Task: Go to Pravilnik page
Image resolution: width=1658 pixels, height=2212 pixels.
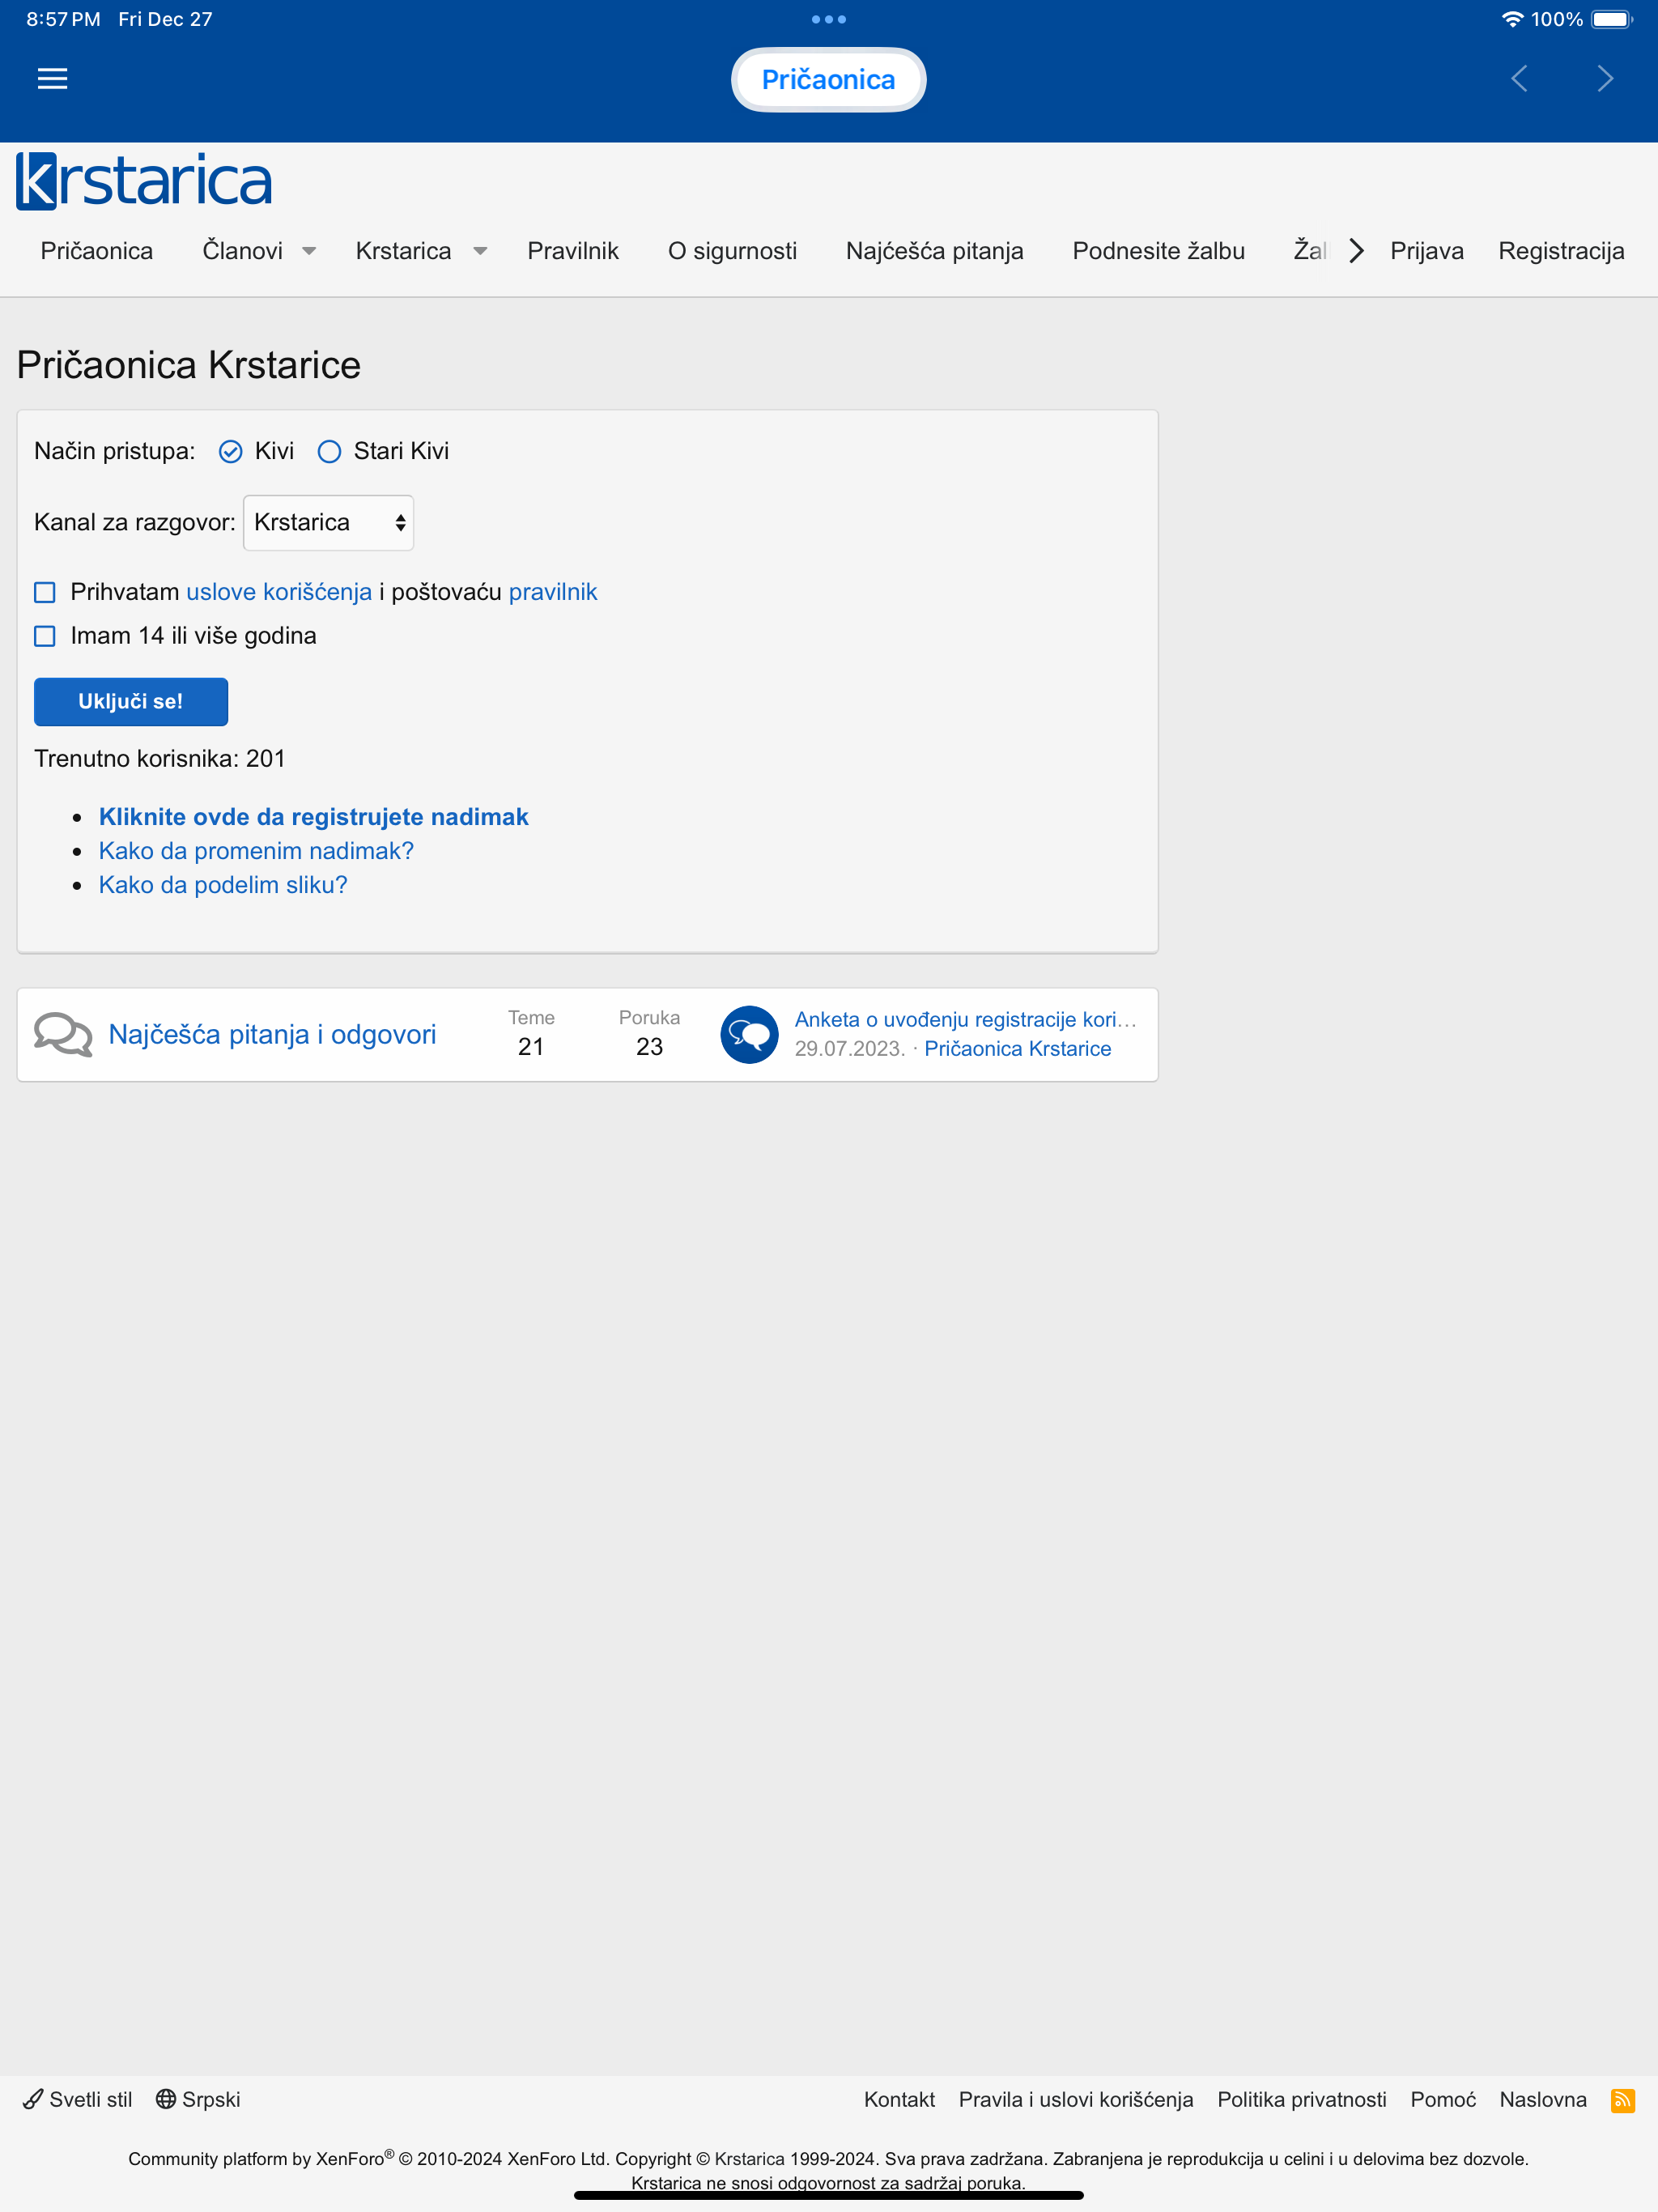Action: click(x=573, y=251)
